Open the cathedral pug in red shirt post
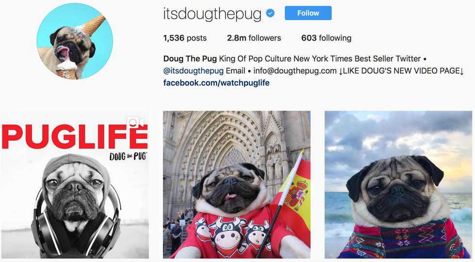 coord(237,185)
